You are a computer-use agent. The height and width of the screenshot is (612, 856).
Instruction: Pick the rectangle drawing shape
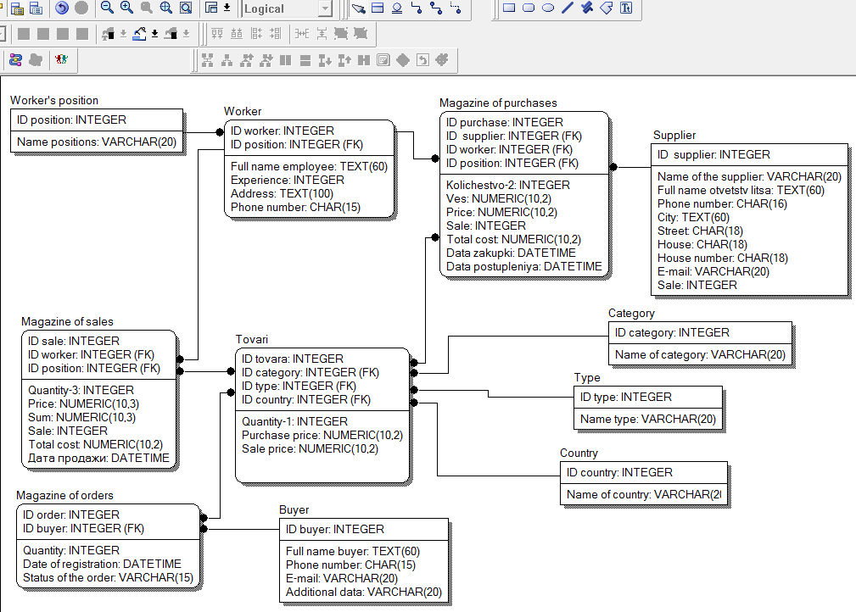[509, 8]
